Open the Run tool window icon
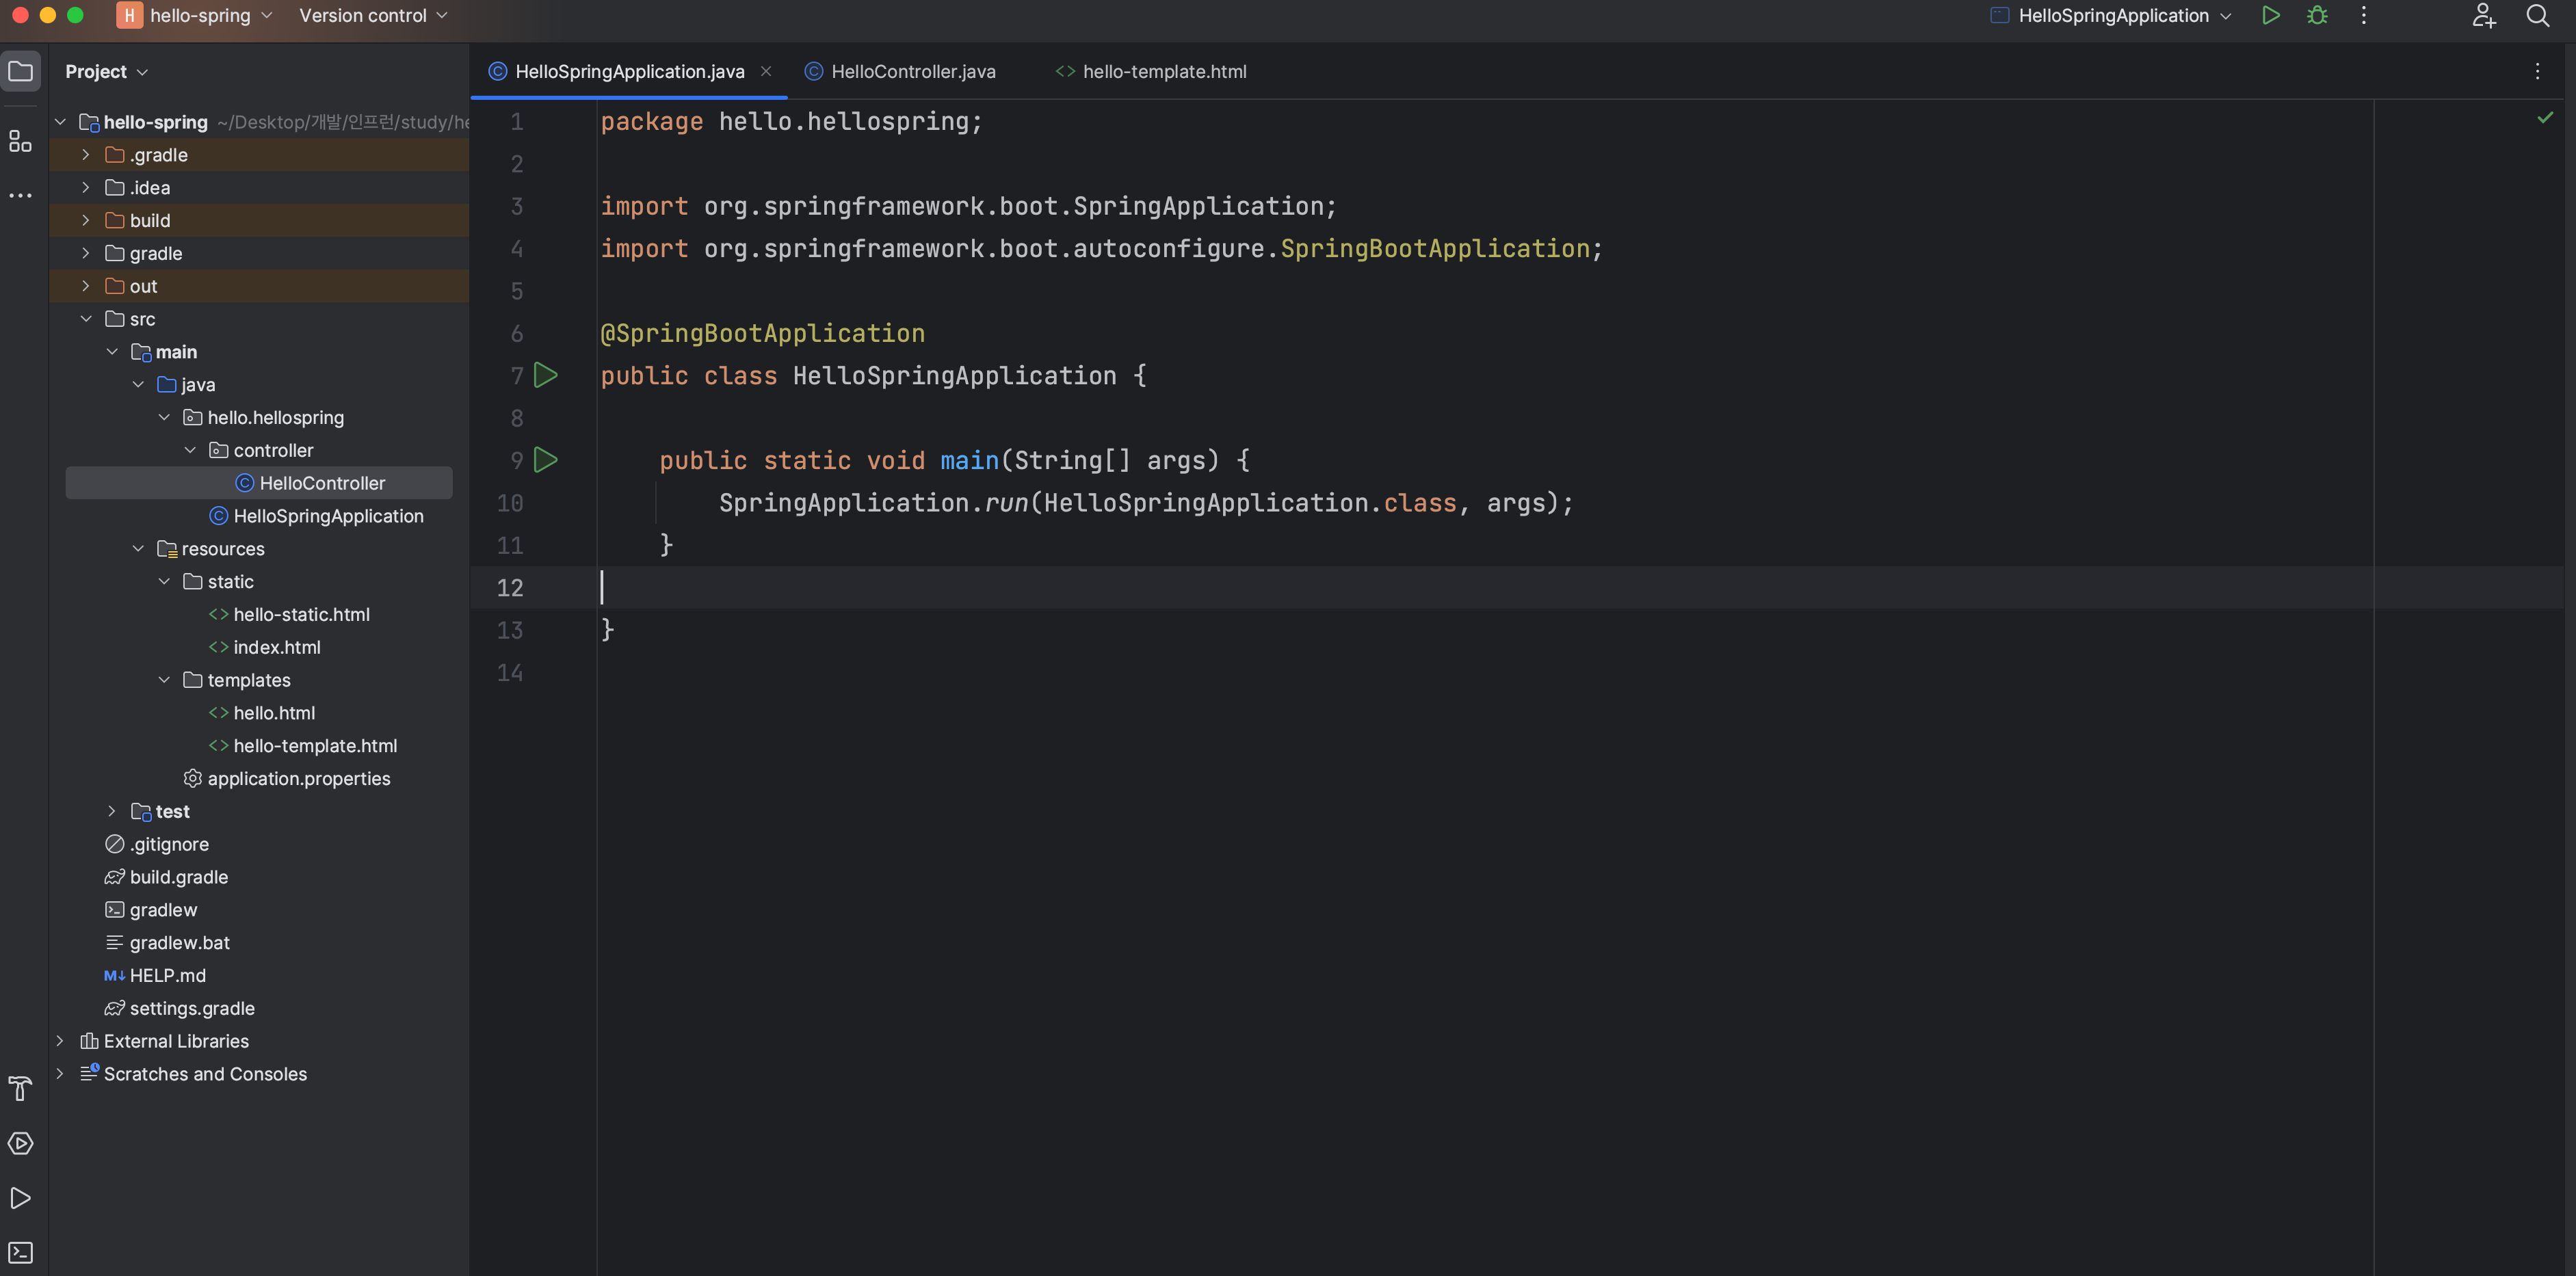Image resolution: width=2576 pixels, height=1276 pixels. pos(20,1198)
